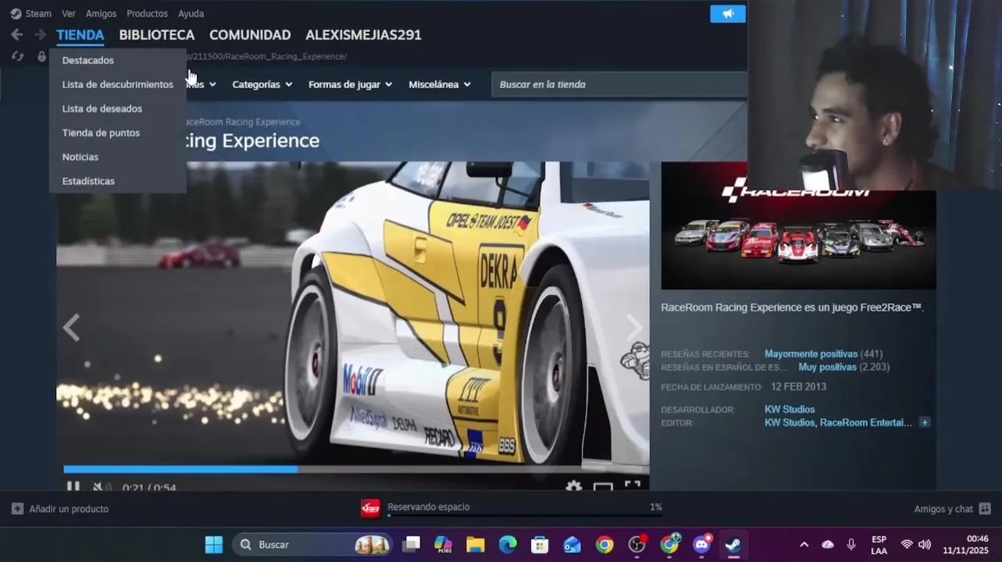
Task: Select Tienda de puntos
Action: pos(118,133)
